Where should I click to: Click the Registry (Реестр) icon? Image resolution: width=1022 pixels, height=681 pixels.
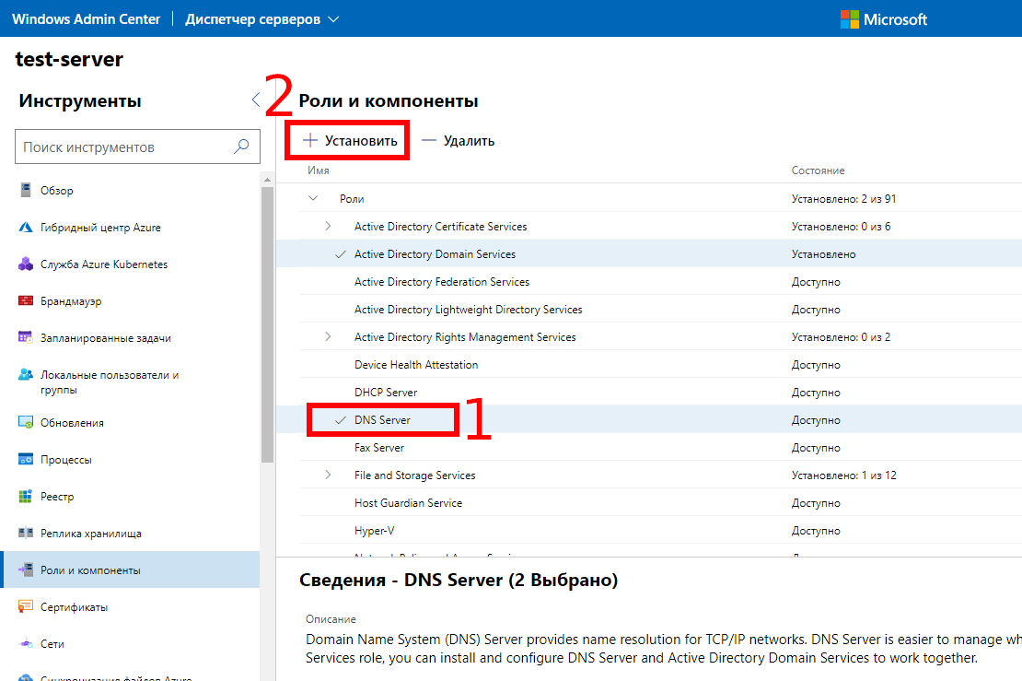(25, 497)
